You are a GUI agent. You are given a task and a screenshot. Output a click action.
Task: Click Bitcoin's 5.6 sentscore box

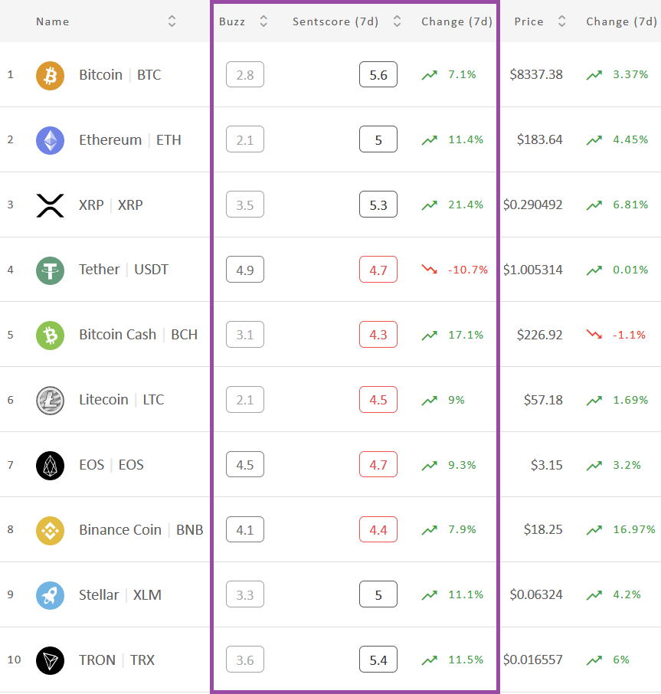[x=378, y=74]
